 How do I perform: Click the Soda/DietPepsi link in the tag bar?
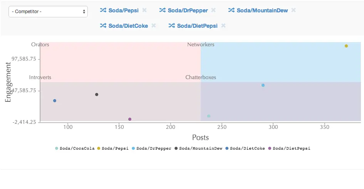[x=197, y=26]
